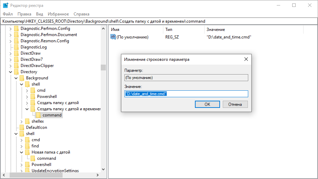Image resolution: width=318 pixels, height=179 pixels.
Task: Click the Registry Editor app icon in title bar
Action: (6, 5)
